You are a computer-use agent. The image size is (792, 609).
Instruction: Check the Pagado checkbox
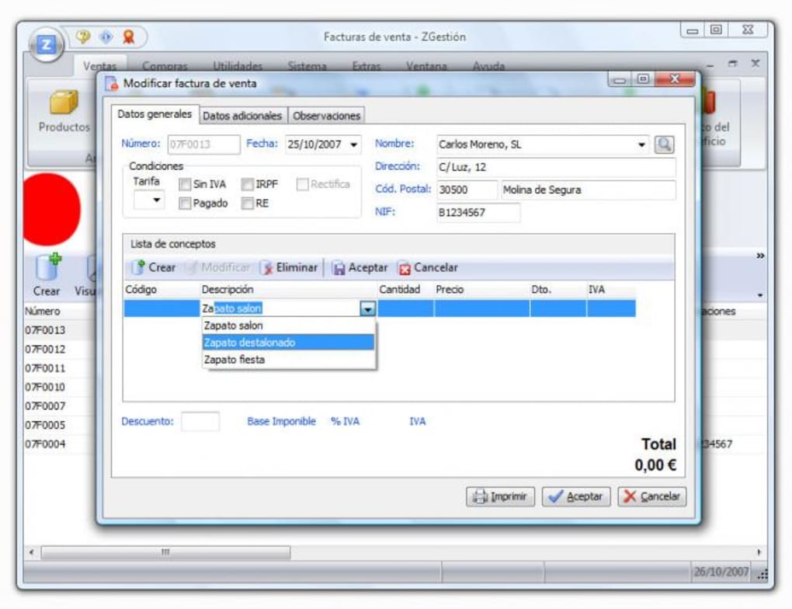[185, 204]
